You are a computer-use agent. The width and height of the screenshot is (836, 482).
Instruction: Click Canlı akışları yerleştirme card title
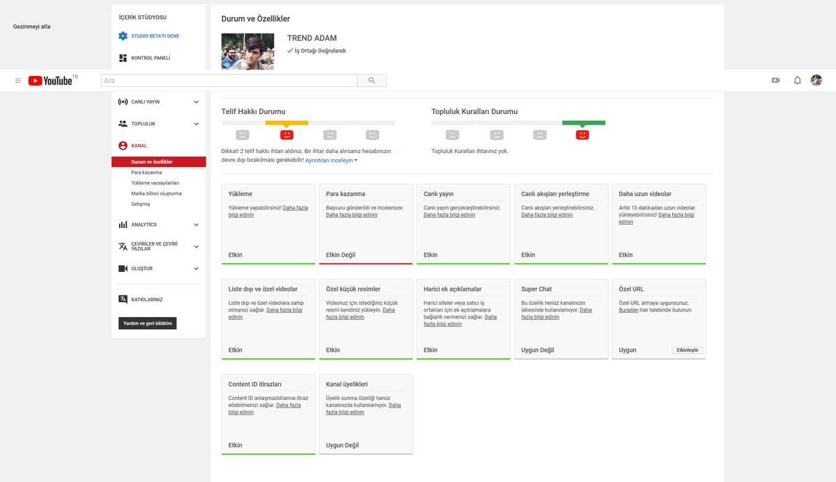tap(555, 194)
